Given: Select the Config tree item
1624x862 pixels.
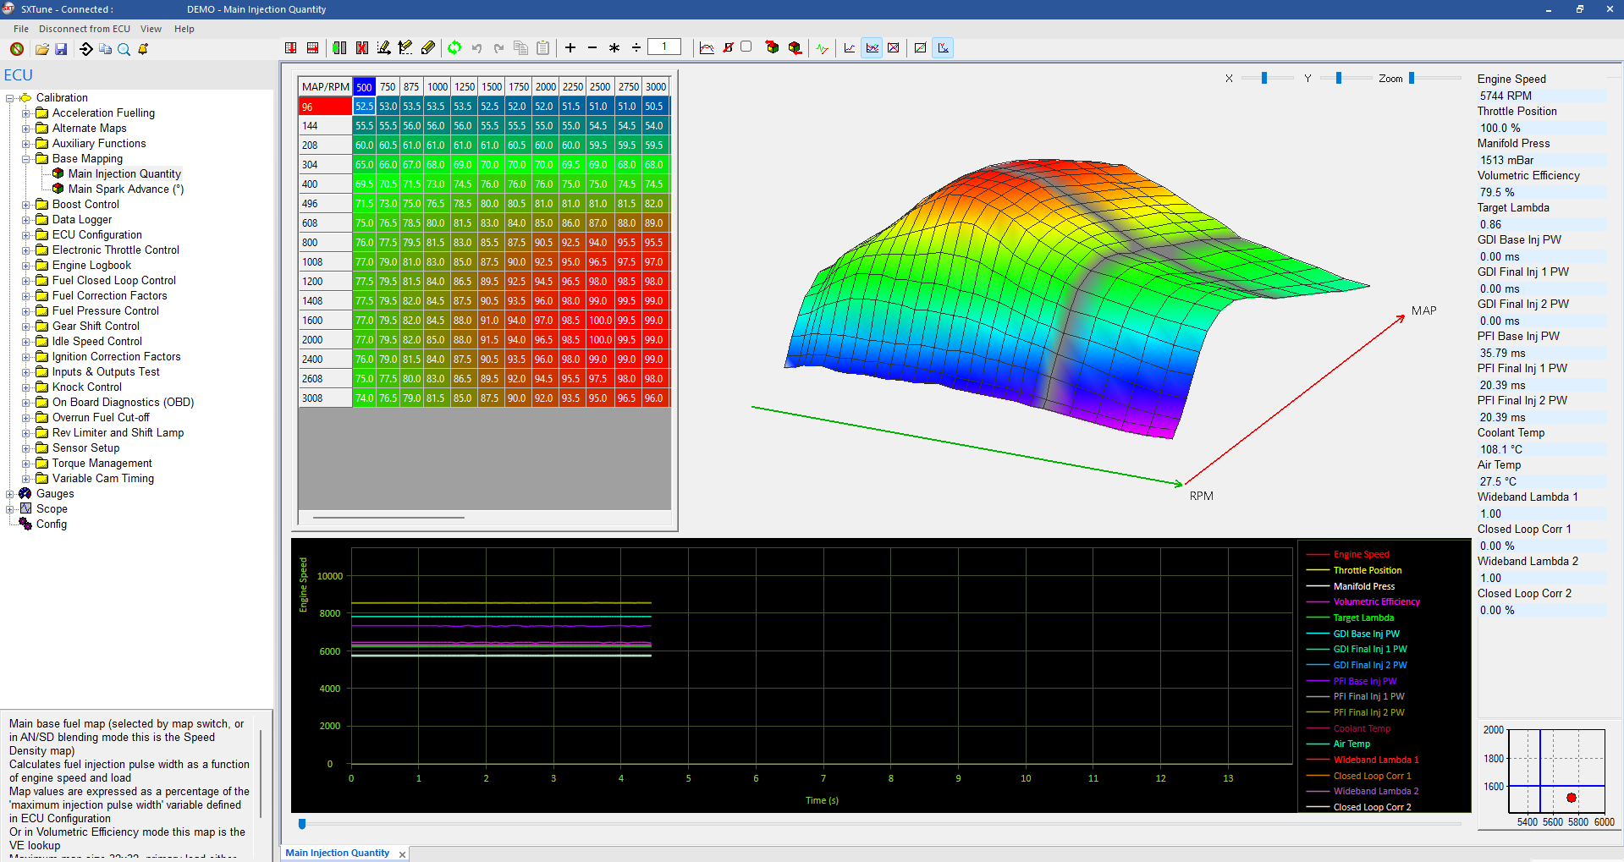Looking at the screenshot, I should click(x=52, y=524).
